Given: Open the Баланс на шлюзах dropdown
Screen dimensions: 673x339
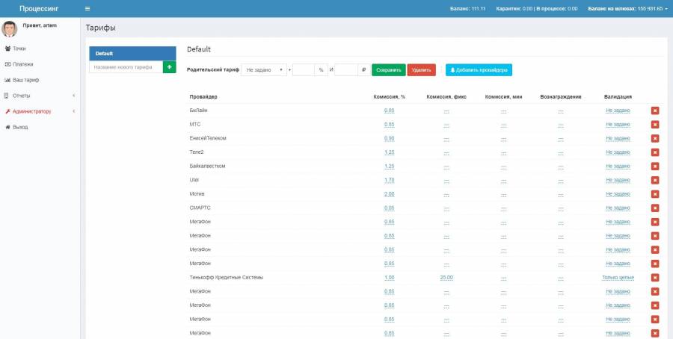Looking at the screenshot, I should click(x=627, y=9).
